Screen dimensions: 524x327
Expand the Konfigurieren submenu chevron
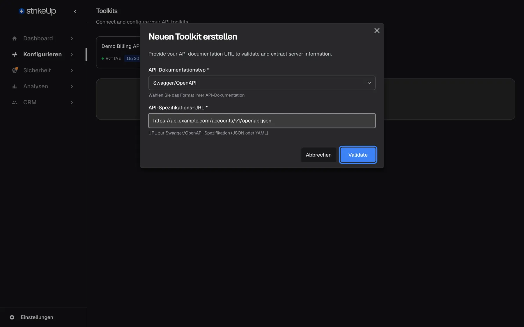tap(72, 54)
